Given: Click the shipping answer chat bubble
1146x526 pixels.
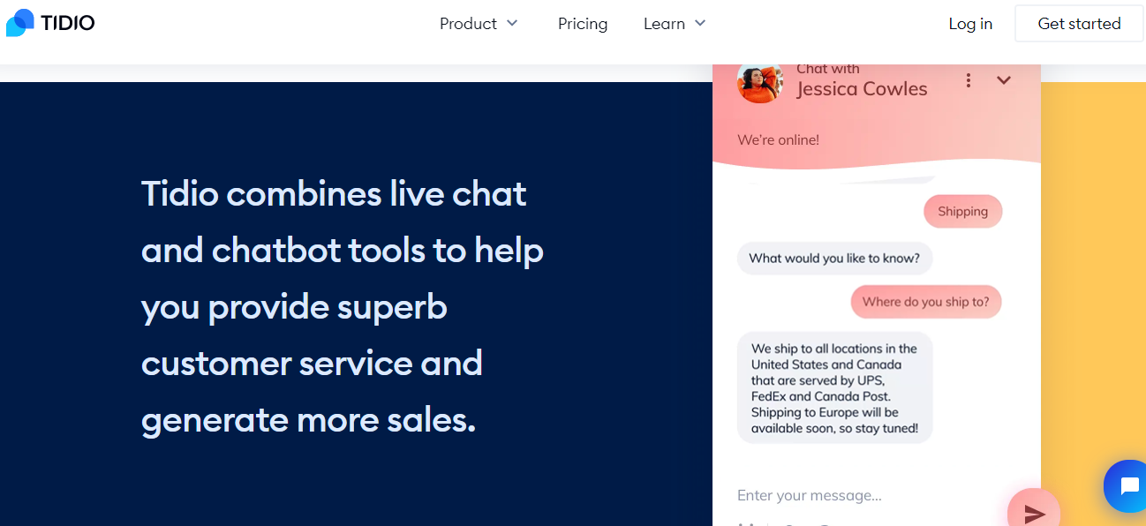Looking at the screenshot, I should pyautogui.click(x=834, y=387).
